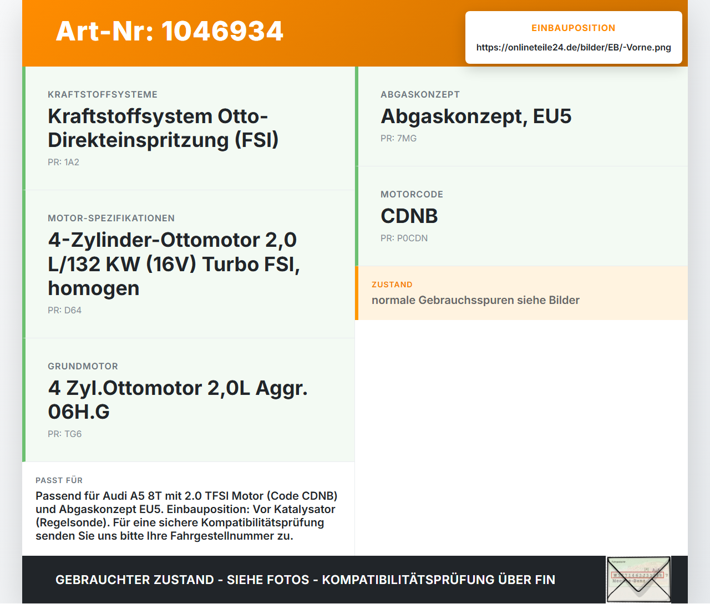Viewport: 710px width, 604px height.
Task: Click PR code 7MG text
Action: coord(398,138)
